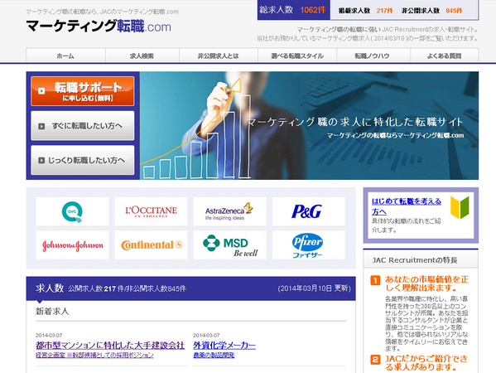Image resolution: width=496 pixels, height=373 pixels.
Task: Click the green and yellow book icon
Action: tap(460, 207)
